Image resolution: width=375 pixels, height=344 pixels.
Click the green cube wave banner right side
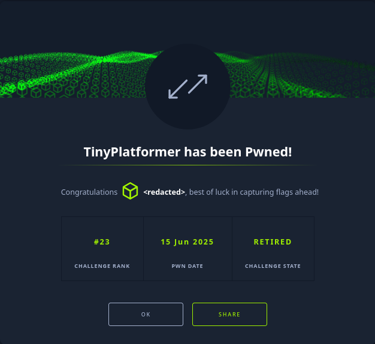tap(301, 75)
